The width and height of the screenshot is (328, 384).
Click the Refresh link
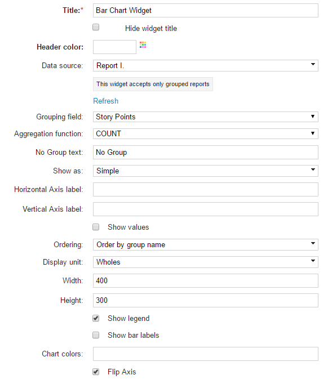click(105, 101)
